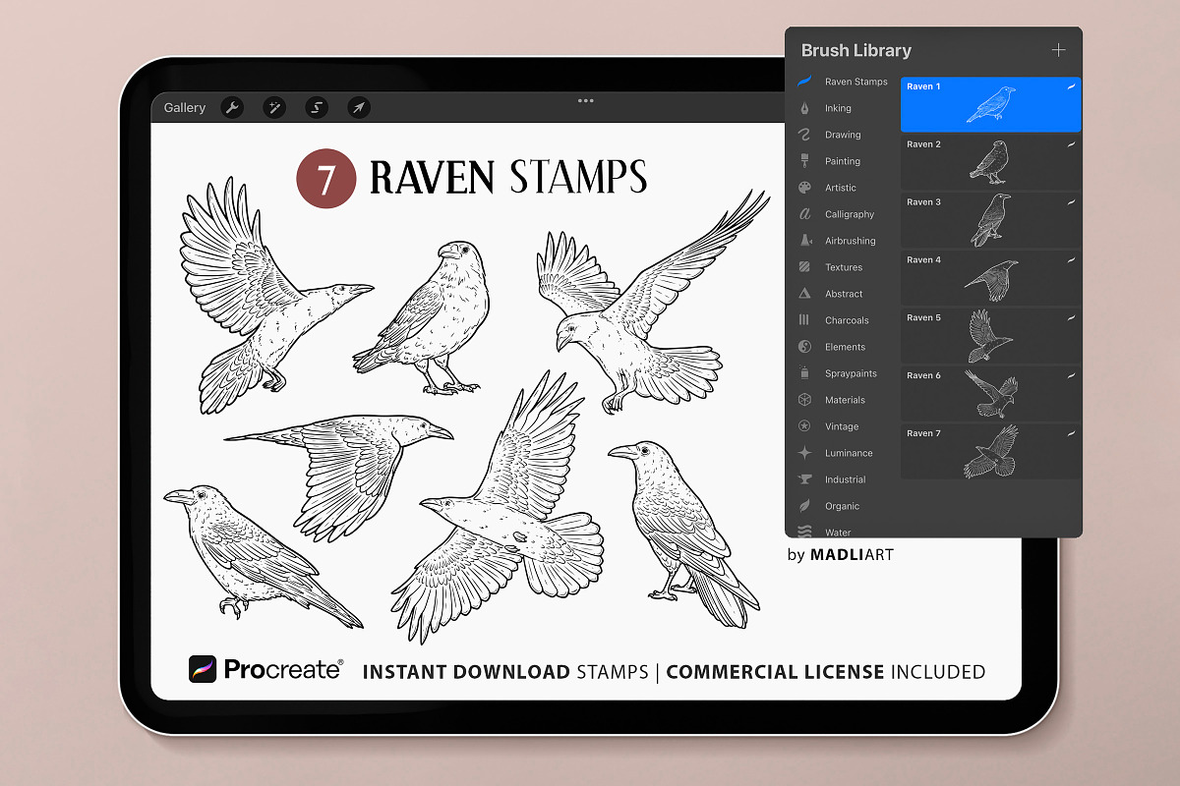1180x786 pixels.
Task: Open the Drawing brush set
Action: point(843,135)
